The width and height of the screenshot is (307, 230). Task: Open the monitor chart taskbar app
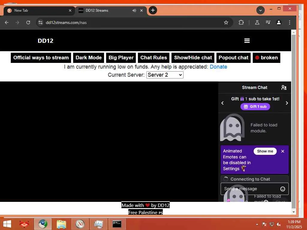click(x=98, y=224)
